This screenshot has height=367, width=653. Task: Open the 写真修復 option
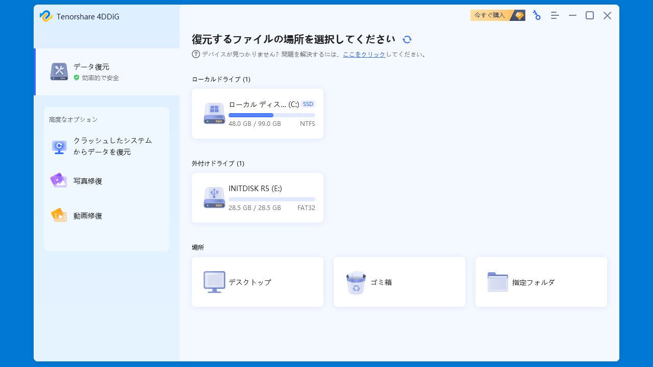(107, 181)
